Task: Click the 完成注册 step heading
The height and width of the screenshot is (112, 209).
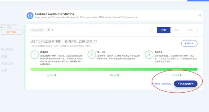Action: click(x=158, y=52)
